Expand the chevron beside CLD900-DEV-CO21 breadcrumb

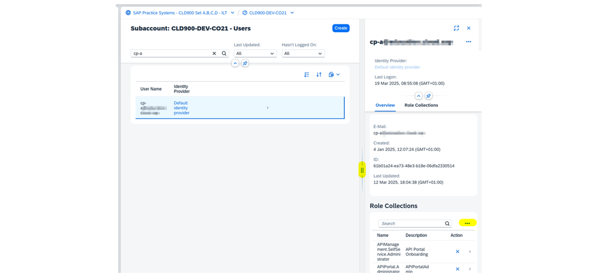coord(292,13)
